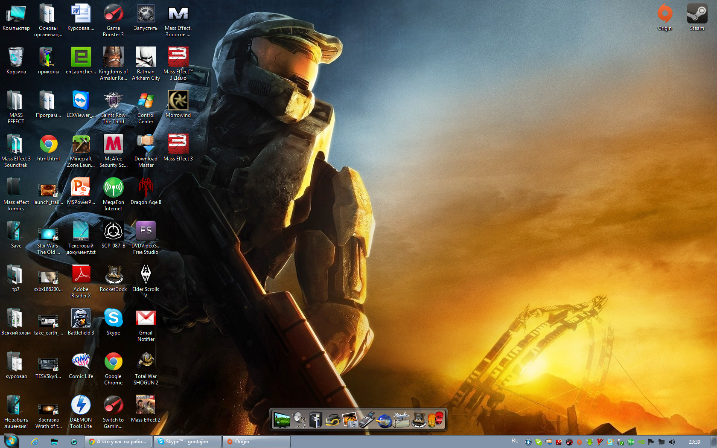Screen dimensions: 717x448
Task: Click the yellow boombox dock icon
Action: (333, 420)
